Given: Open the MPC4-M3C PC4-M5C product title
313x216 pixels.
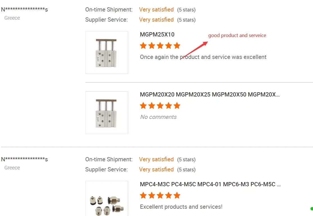Looking at the screenshot, I should click(x=210, y=184).
